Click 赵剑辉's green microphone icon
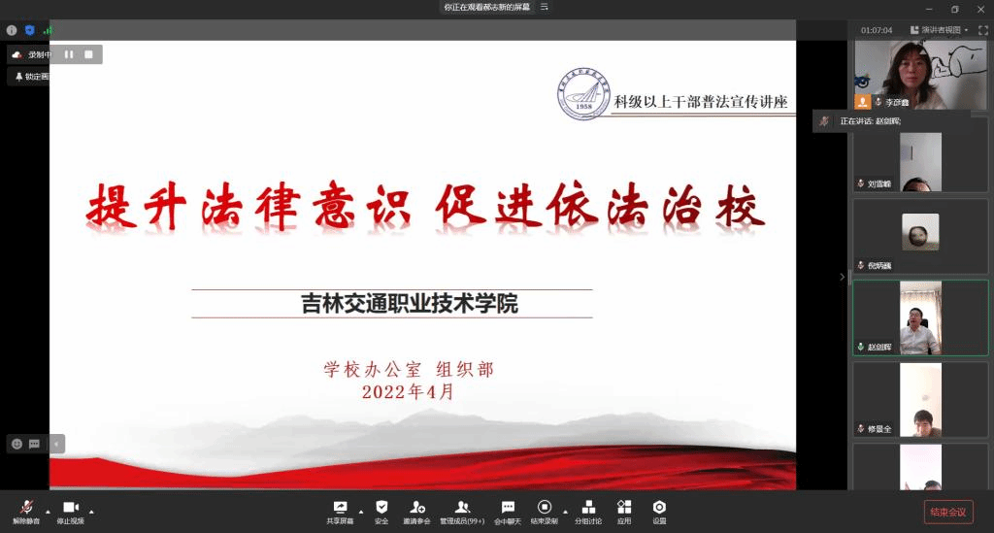This screenshot has height=533, width=994. click(x=861, y=348)
